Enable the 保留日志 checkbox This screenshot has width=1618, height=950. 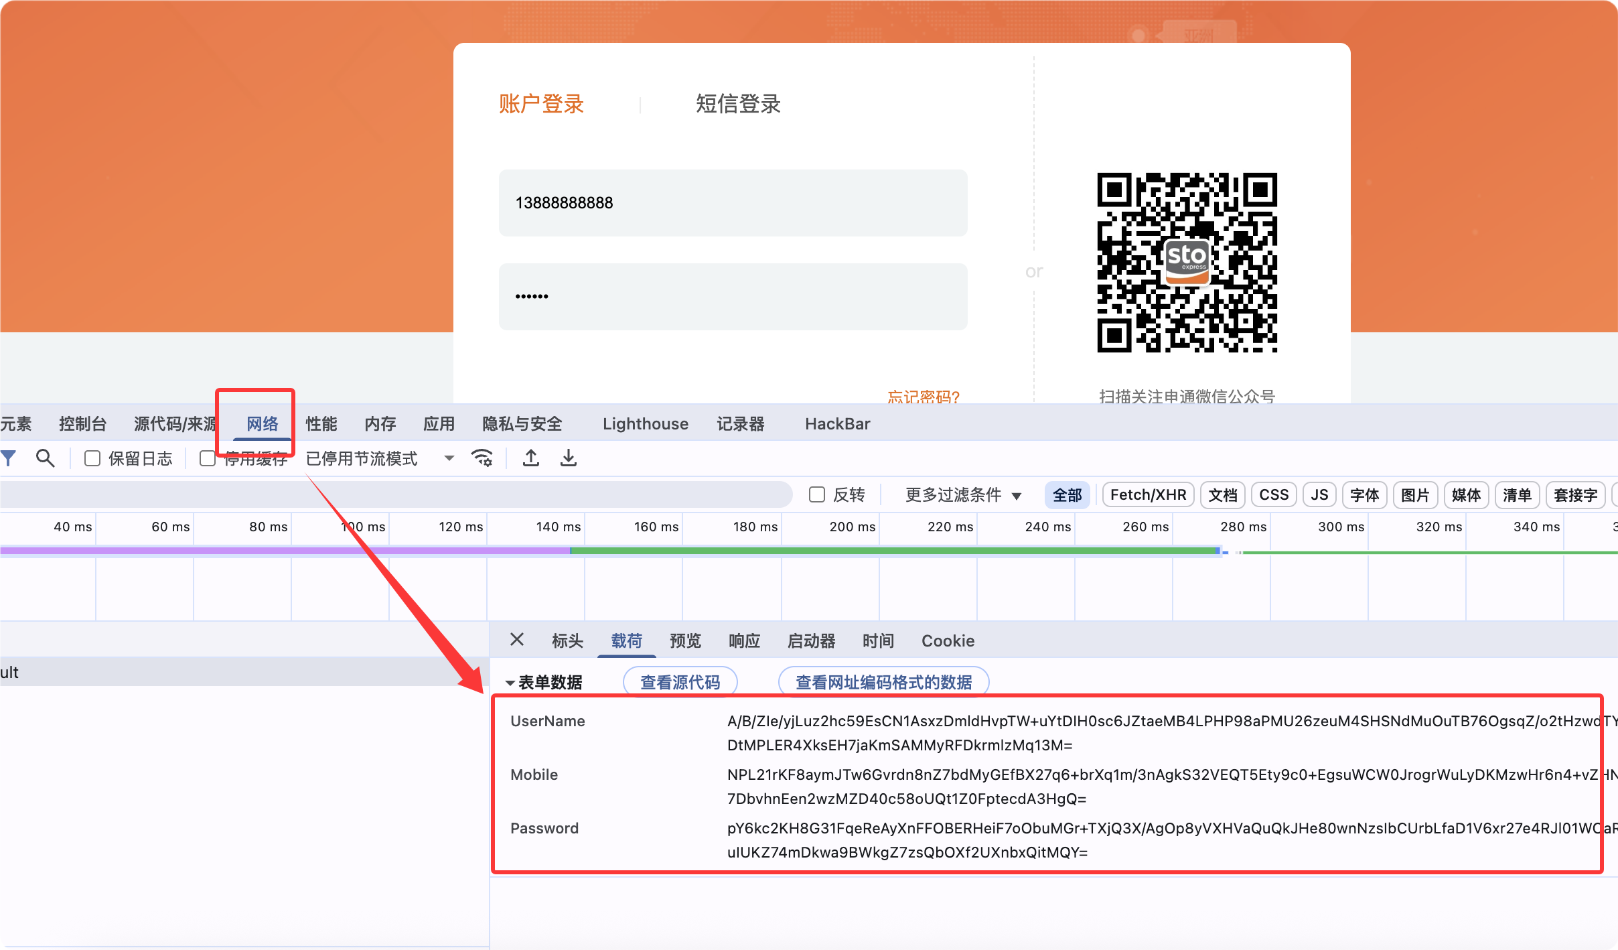tap(92, 458)
